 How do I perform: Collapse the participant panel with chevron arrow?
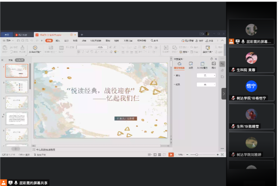224,93
